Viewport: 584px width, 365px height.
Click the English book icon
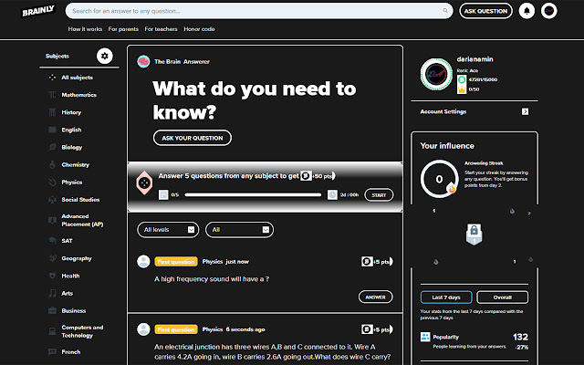[x=53, y=130]
